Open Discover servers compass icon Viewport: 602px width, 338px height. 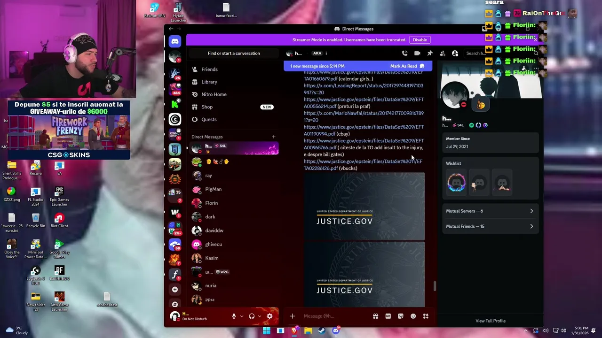(175, 304)
